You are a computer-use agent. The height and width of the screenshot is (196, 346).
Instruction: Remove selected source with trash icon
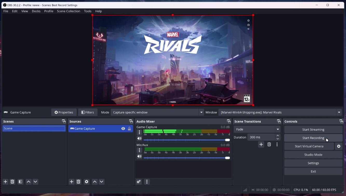click(x=79, y=182)
